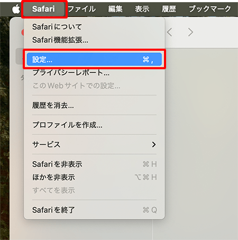
Task: Open the ファイル menu
Action: [x=81, y=9]
